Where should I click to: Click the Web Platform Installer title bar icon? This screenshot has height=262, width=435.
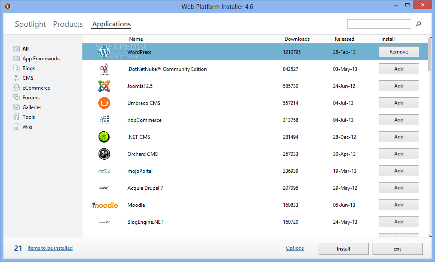(8, 6)
